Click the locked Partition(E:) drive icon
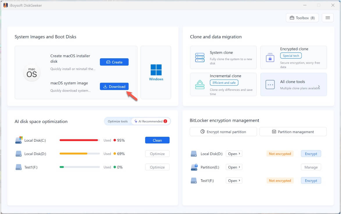Screen dimensions: 341x214 [194, 167]
